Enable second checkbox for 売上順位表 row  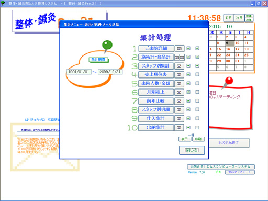point(197,74)
